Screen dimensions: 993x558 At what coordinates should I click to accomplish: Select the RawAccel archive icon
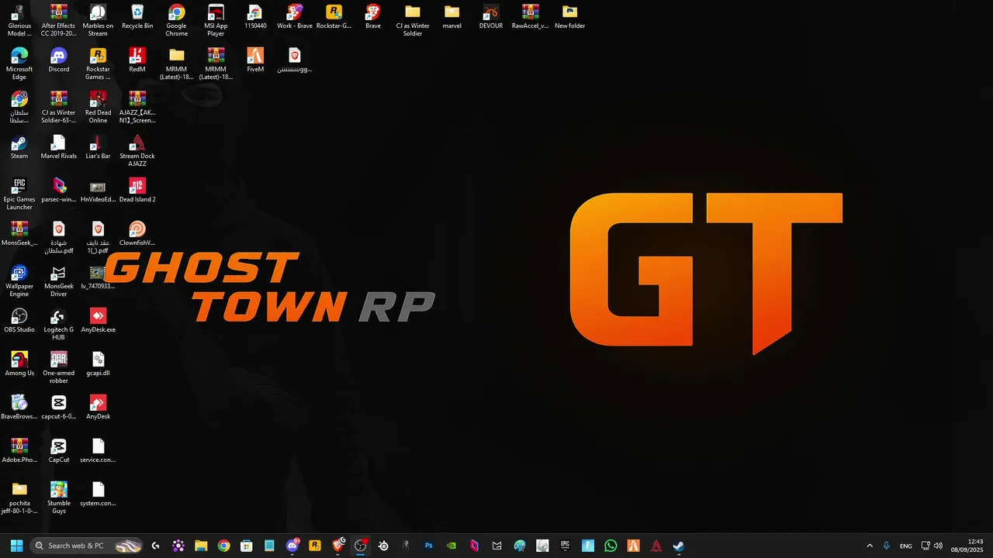coord(530,17)
